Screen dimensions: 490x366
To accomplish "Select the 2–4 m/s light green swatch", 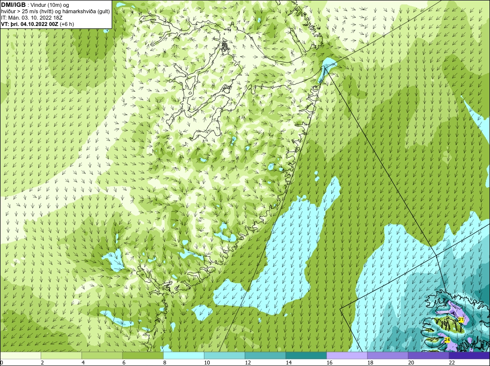I will [x=61, y=356].
